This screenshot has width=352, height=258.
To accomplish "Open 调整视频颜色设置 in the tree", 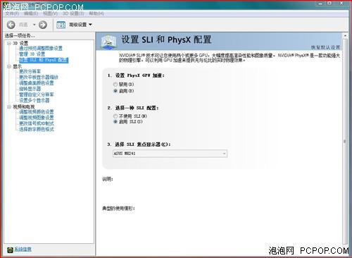I will pyautogui.click(x=37, y=112).
